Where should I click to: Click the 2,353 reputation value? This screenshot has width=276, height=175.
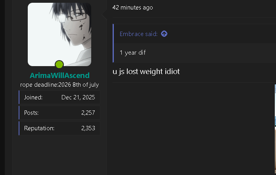point(88,128)
